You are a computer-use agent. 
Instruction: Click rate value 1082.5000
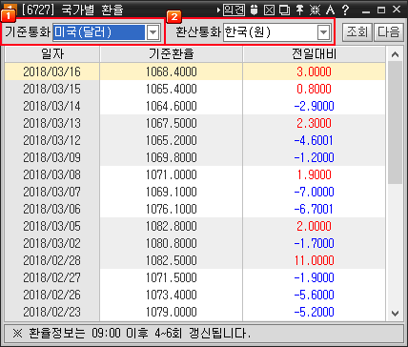coord(172,260)
